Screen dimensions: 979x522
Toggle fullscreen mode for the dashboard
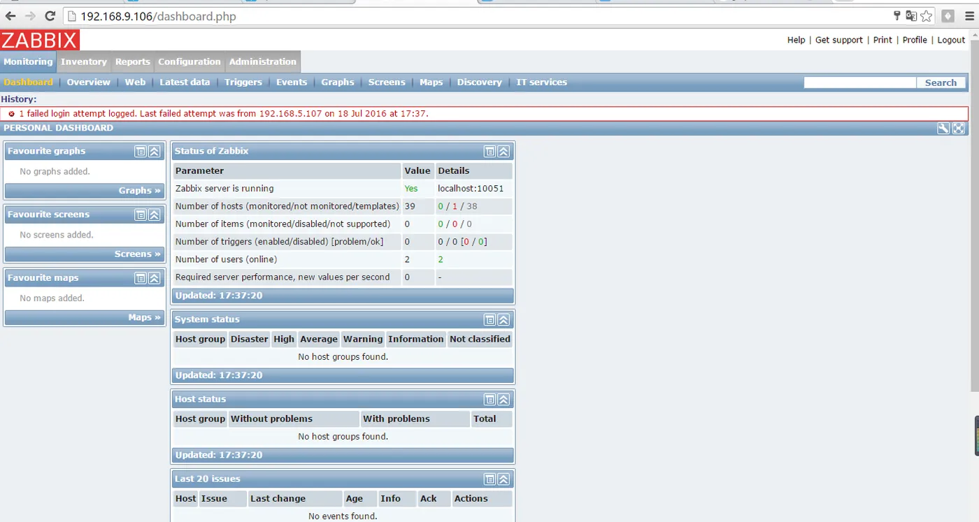(x=959, y=128)
